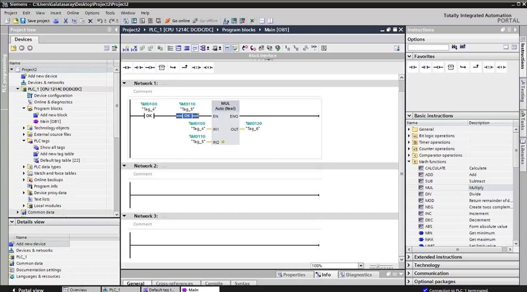Open the Project menu
This screenshot has height=292, width=527.
click(x=11, y=13)
